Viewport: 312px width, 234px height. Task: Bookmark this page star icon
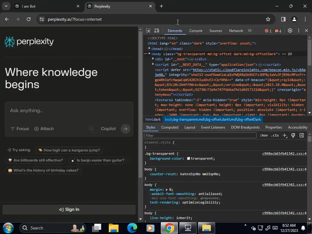point(268,19)
